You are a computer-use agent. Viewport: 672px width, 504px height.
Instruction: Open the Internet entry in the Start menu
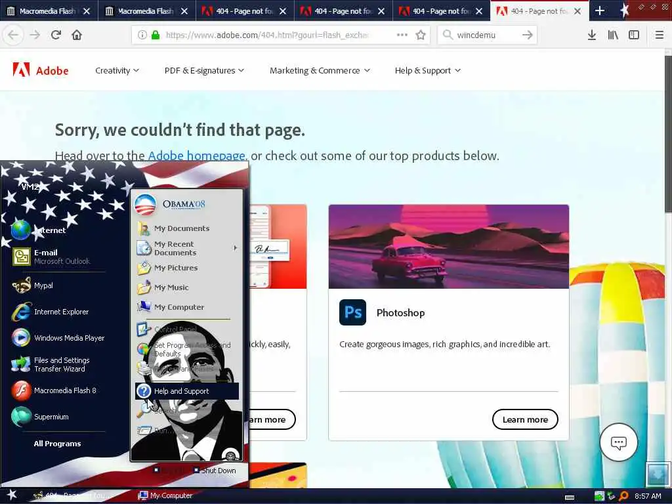39,230
